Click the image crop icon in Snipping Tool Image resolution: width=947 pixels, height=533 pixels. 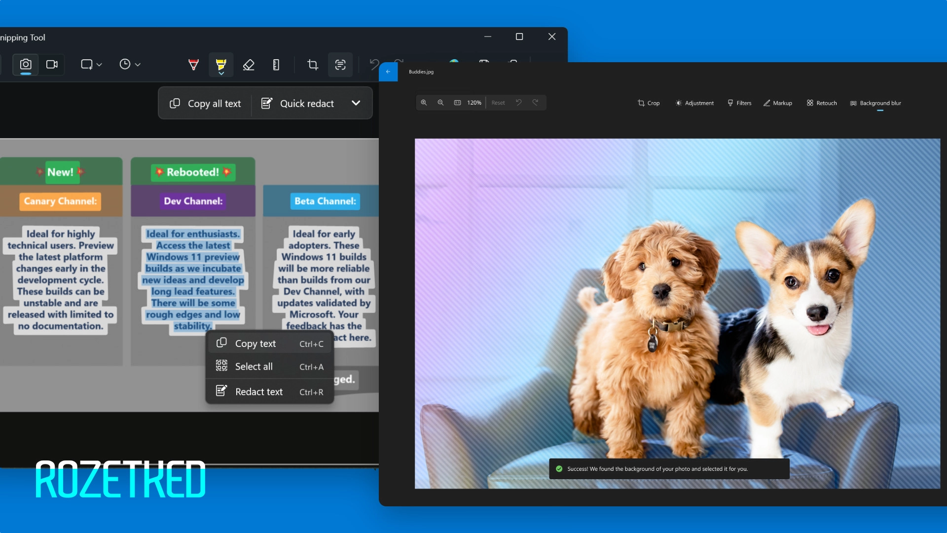(x=313, y=65)
